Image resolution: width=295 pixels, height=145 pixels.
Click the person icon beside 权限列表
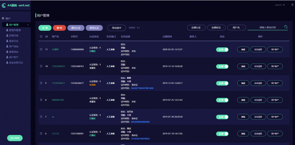click(x=7, y=36)
